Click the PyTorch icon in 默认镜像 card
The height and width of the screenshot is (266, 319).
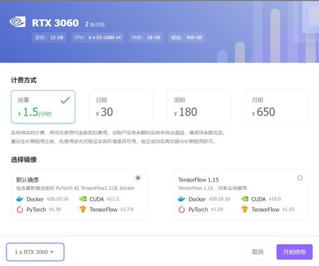point(20,210)
